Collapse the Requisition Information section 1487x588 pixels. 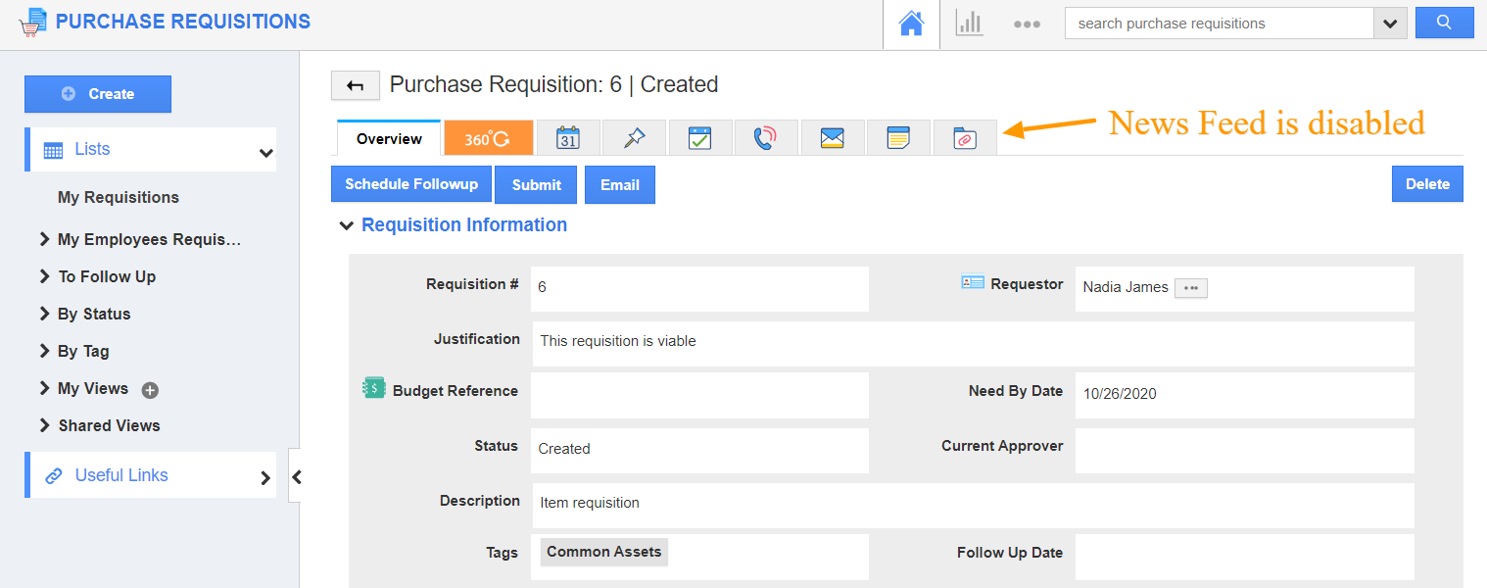tap(347, 224)
